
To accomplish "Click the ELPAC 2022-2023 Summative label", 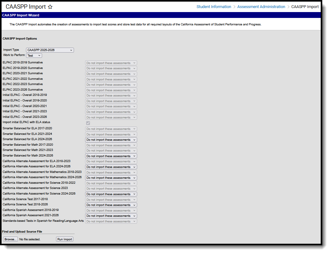I will point(23,84).
